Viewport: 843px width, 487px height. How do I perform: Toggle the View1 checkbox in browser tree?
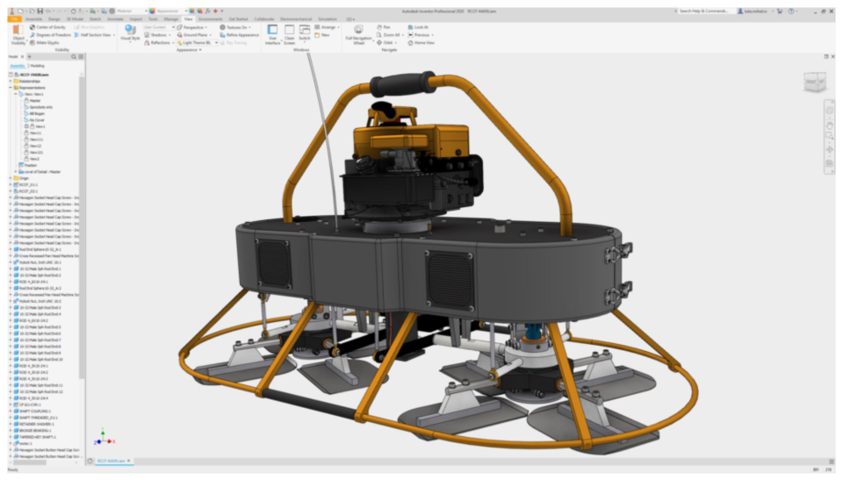point(26,126)
